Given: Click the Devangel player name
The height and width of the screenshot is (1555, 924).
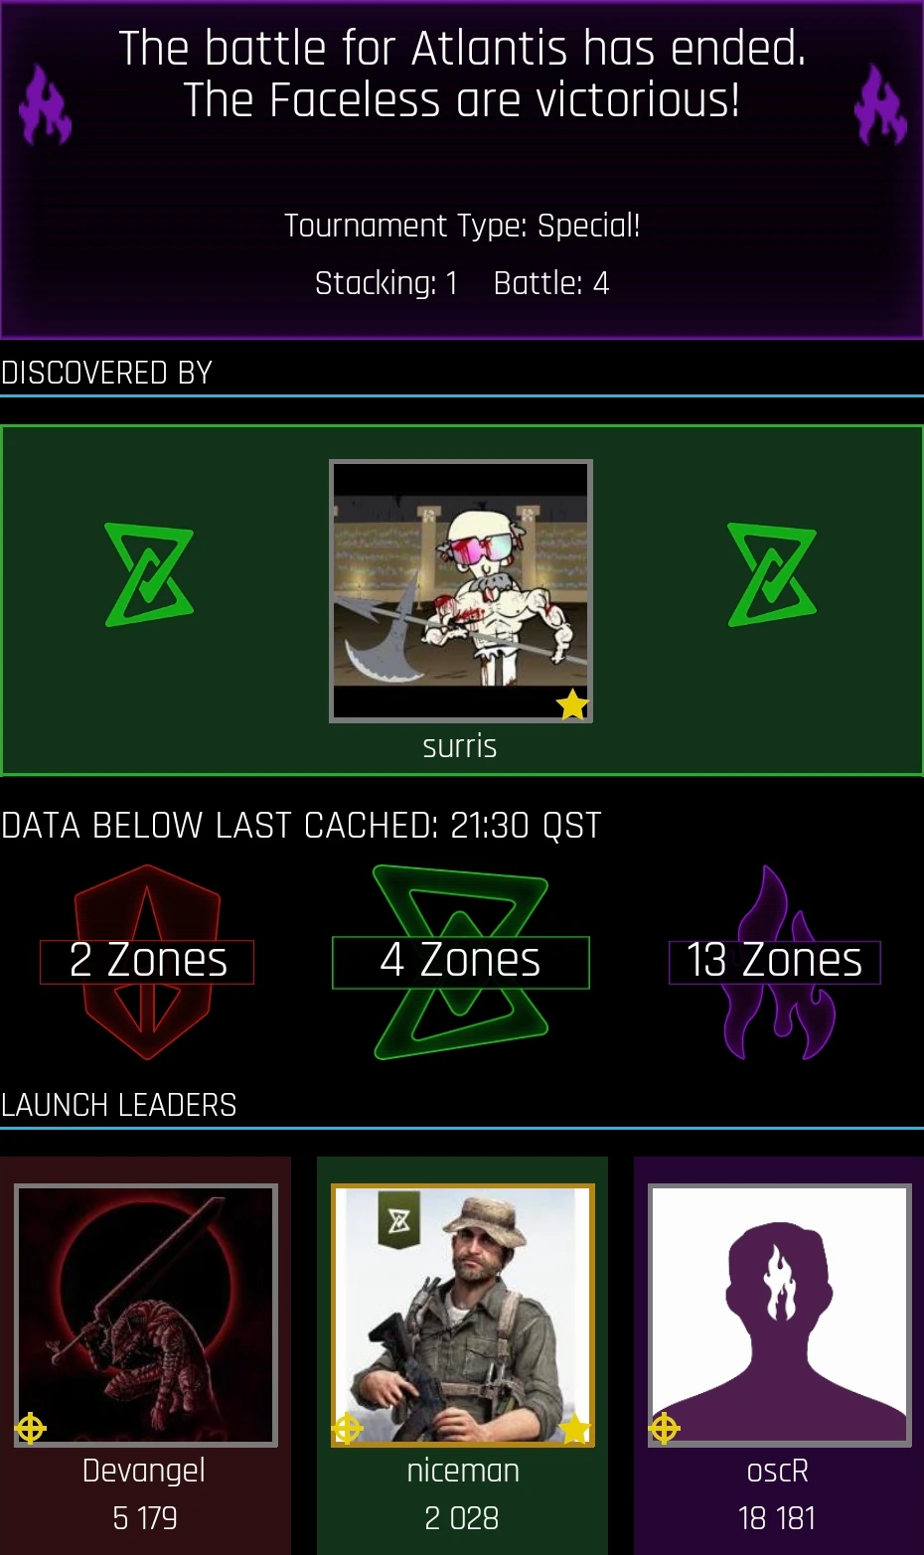Looking at the screenshot, I should pos(144,1471).
